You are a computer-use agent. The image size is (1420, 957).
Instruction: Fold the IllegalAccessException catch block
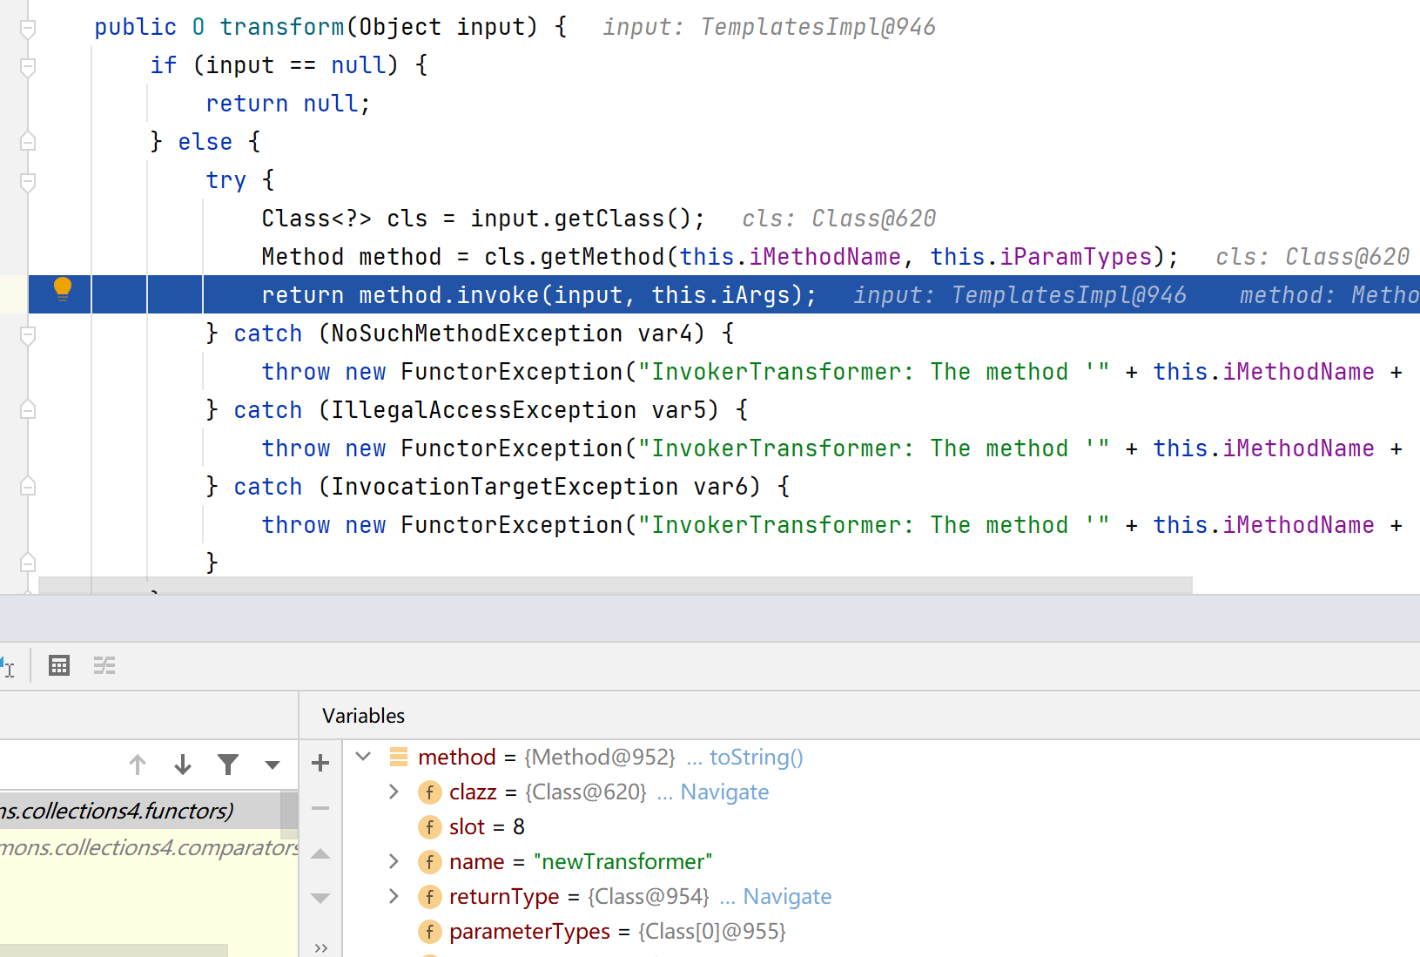28,409
